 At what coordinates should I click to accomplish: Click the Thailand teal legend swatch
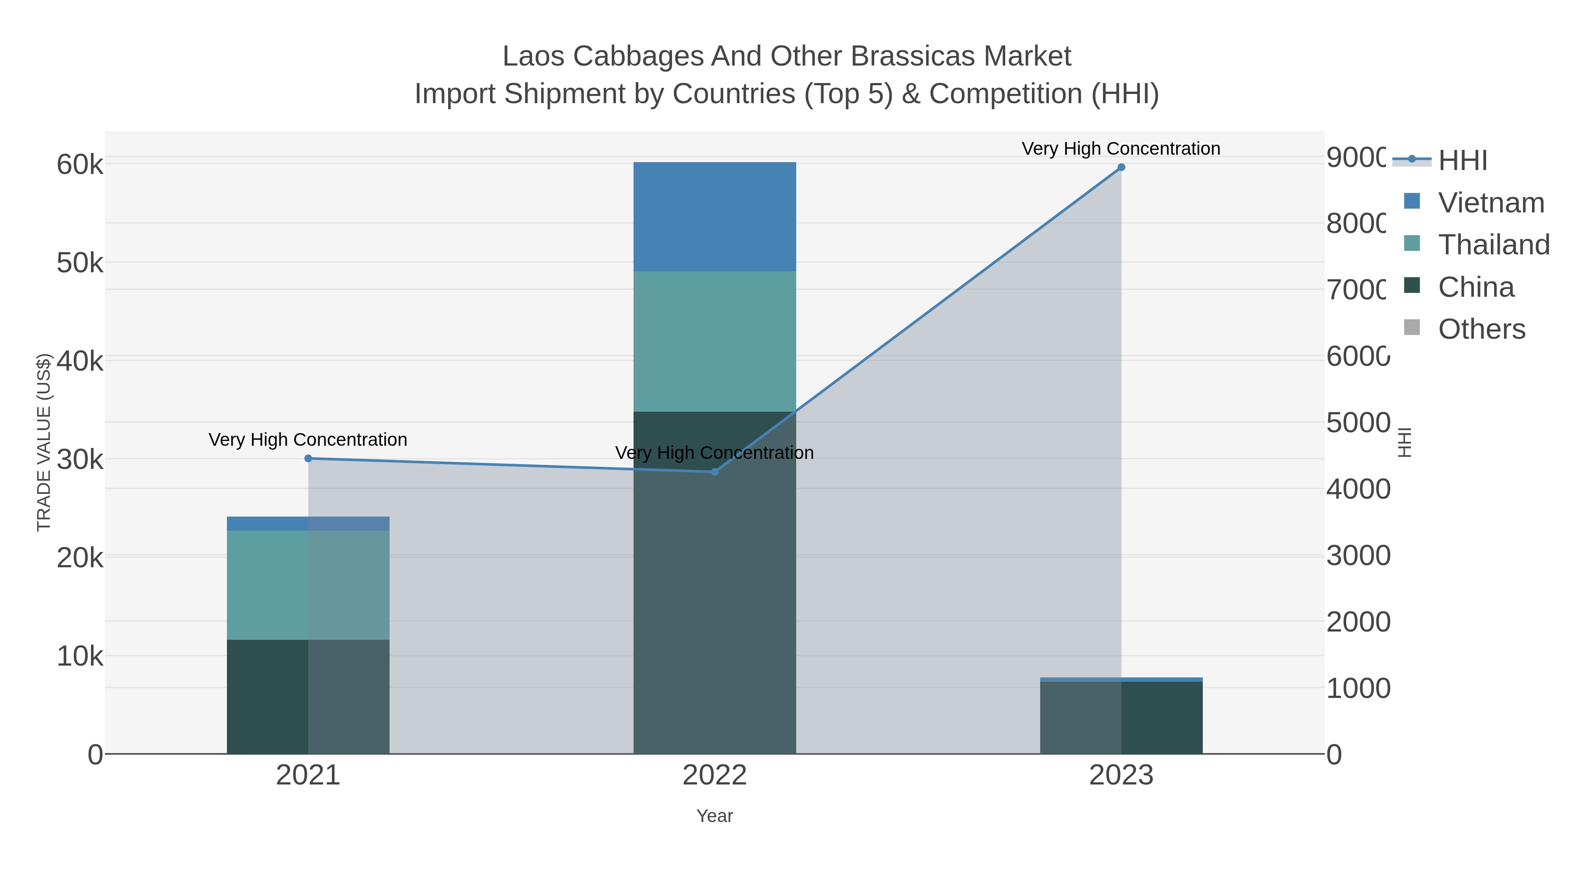point(1412,243)
